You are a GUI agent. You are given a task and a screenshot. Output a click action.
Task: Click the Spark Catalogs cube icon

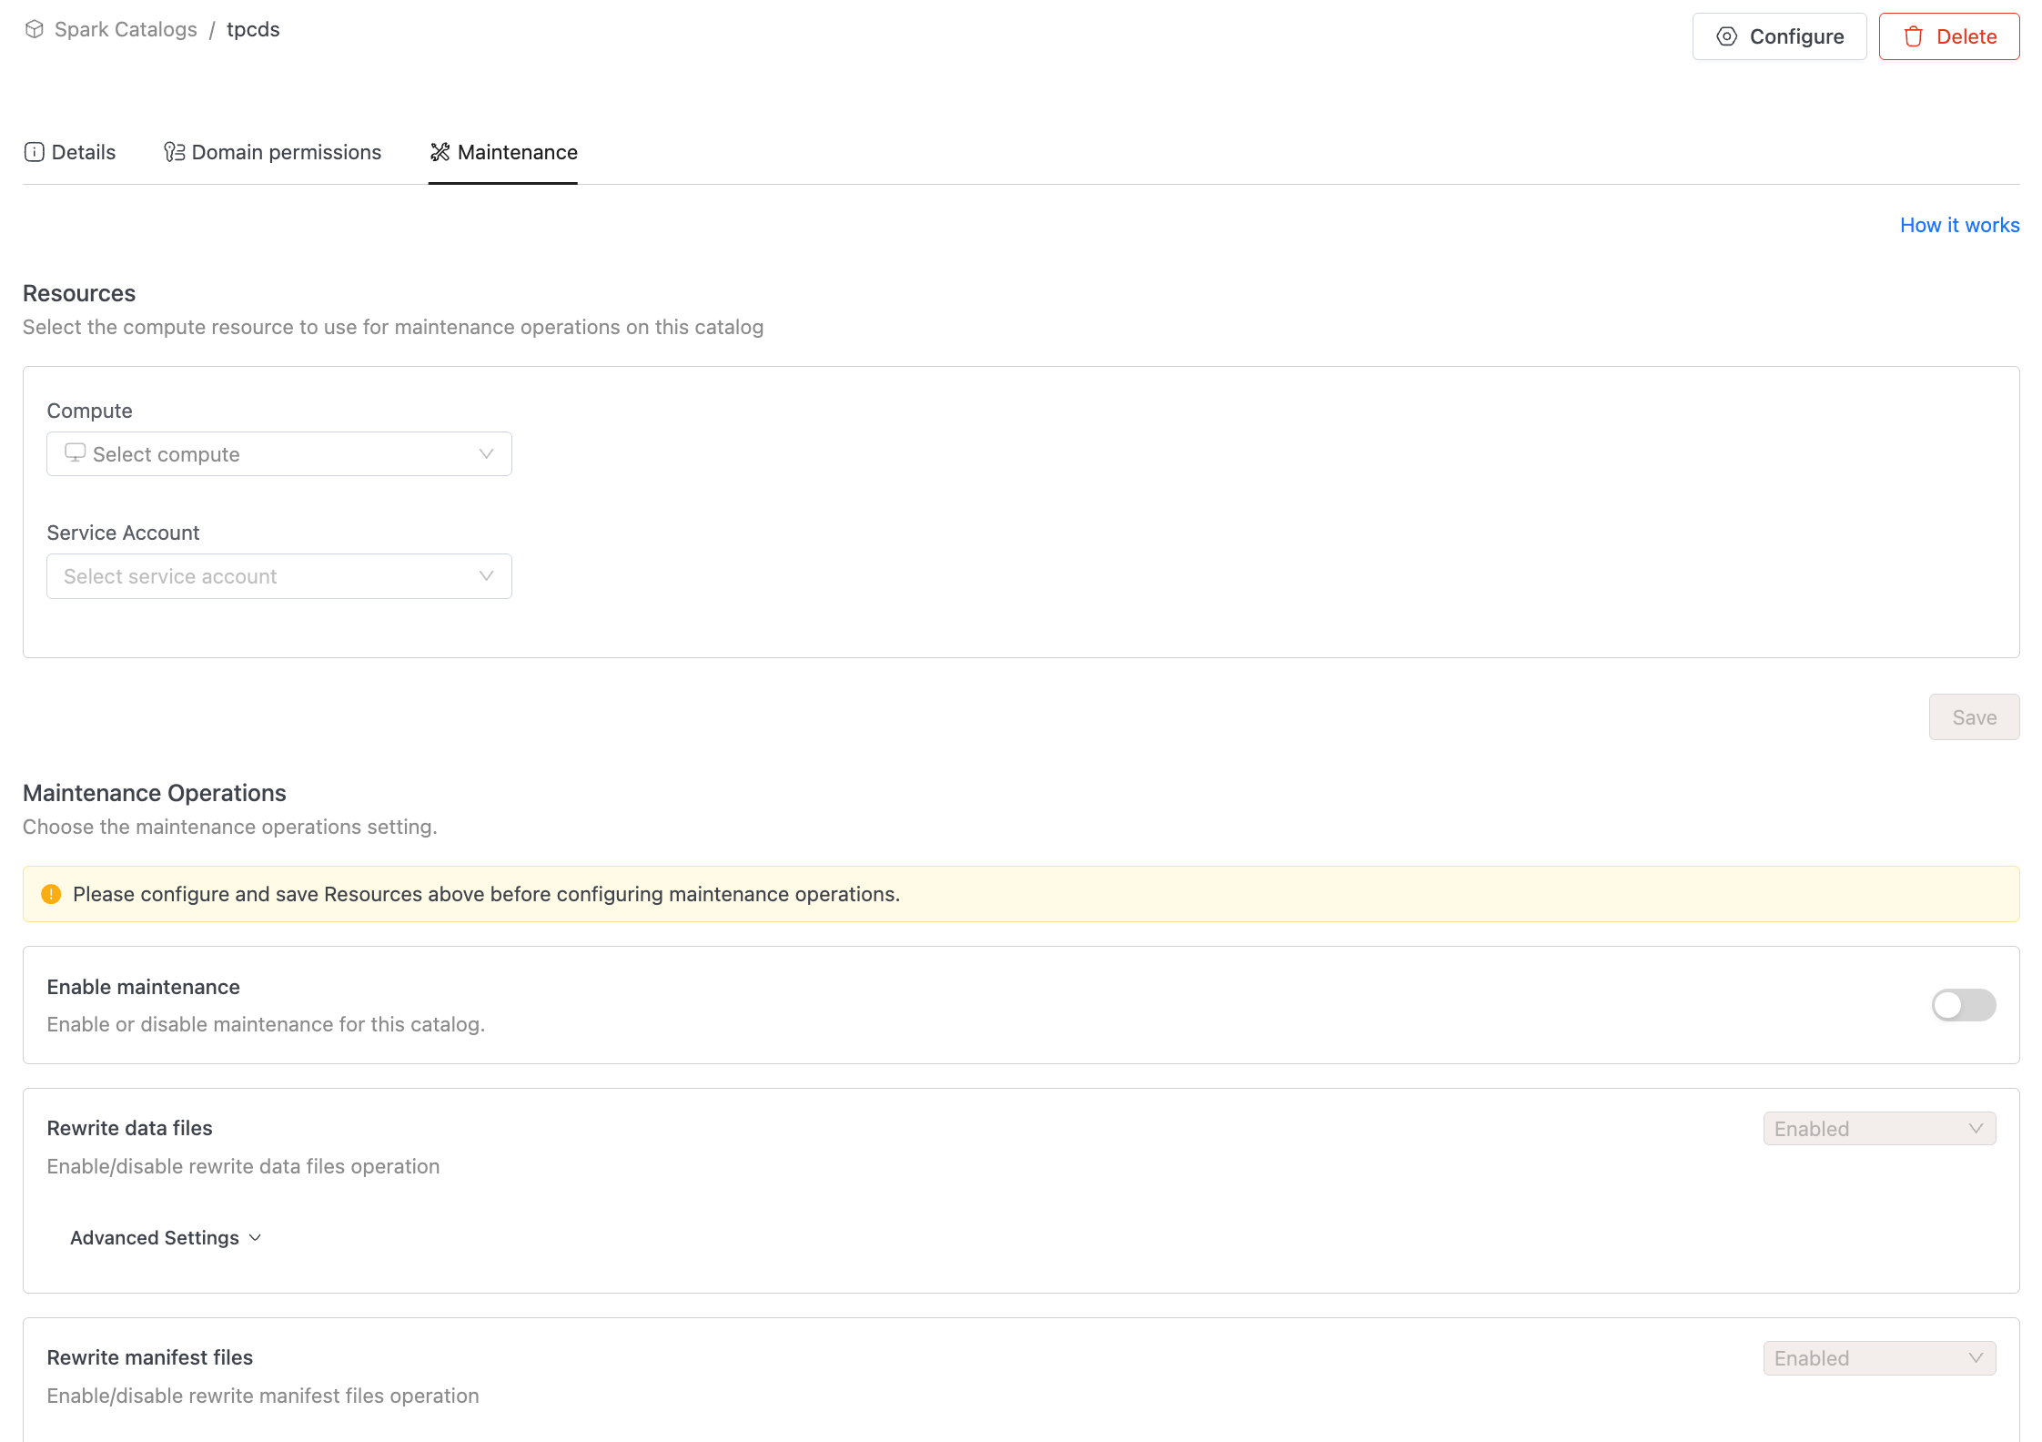click(x=35, y=29)
